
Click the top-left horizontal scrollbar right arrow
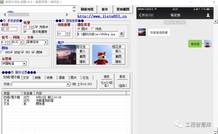(67, 14)
